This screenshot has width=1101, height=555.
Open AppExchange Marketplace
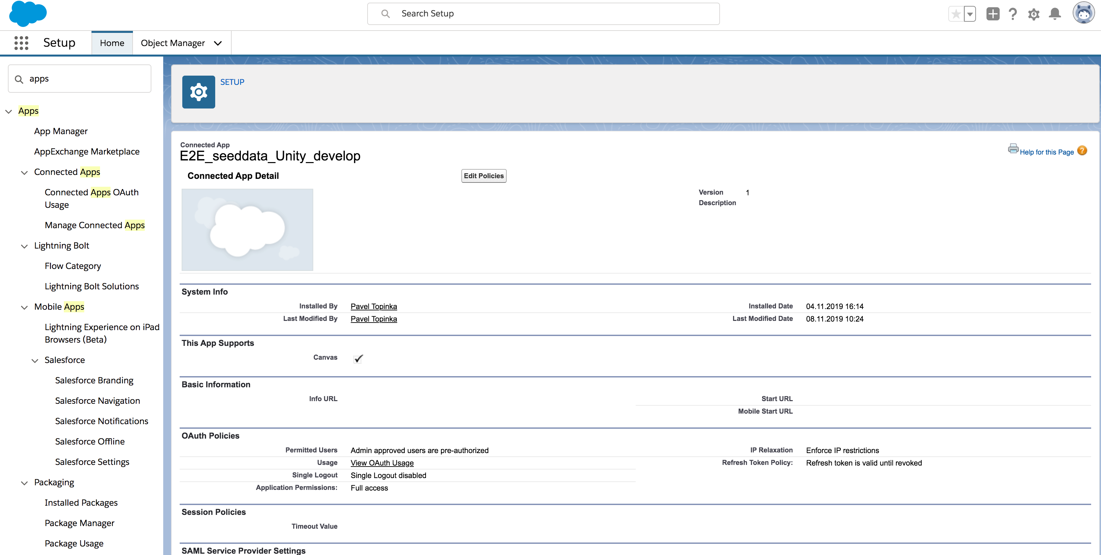tap(87, 152)
